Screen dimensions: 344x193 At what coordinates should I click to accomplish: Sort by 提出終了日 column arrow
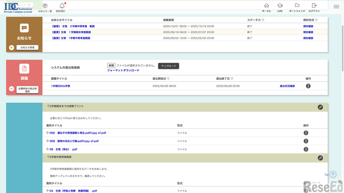click(232, 79)
